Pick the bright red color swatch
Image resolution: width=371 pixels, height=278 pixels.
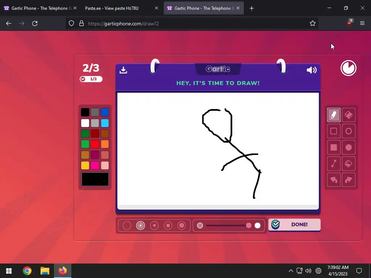click(95, 144)
